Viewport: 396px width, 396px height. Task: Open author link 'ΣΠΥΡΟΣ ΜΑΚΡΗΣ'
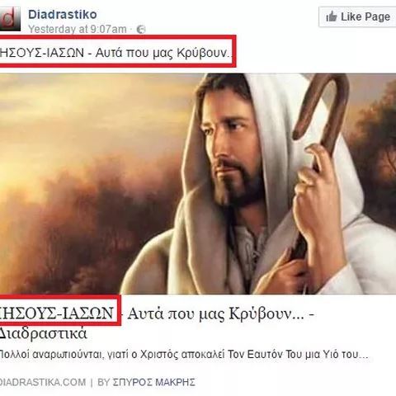[x=154, y=382]
